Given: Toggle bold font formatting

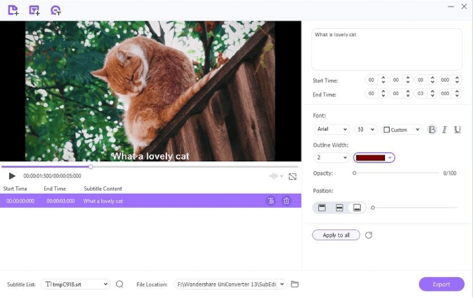Looking at the screenshot, I should [432, 130].
